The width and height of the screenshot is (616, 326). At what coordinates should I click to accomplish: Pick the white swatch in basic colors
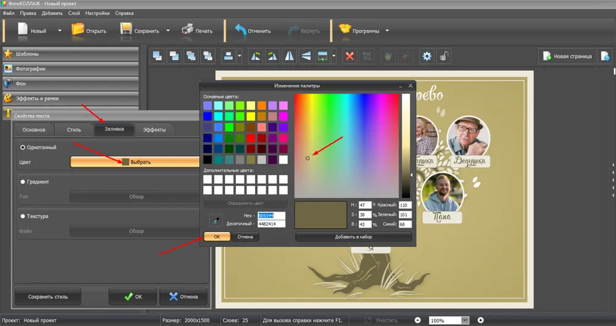[283, 159]
